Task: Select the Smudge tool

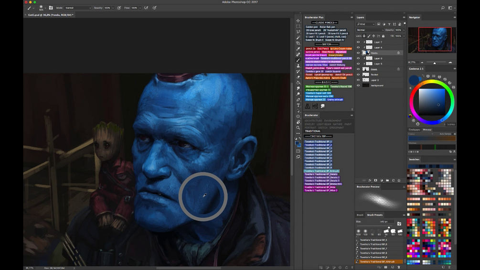Action: (298, 88)
